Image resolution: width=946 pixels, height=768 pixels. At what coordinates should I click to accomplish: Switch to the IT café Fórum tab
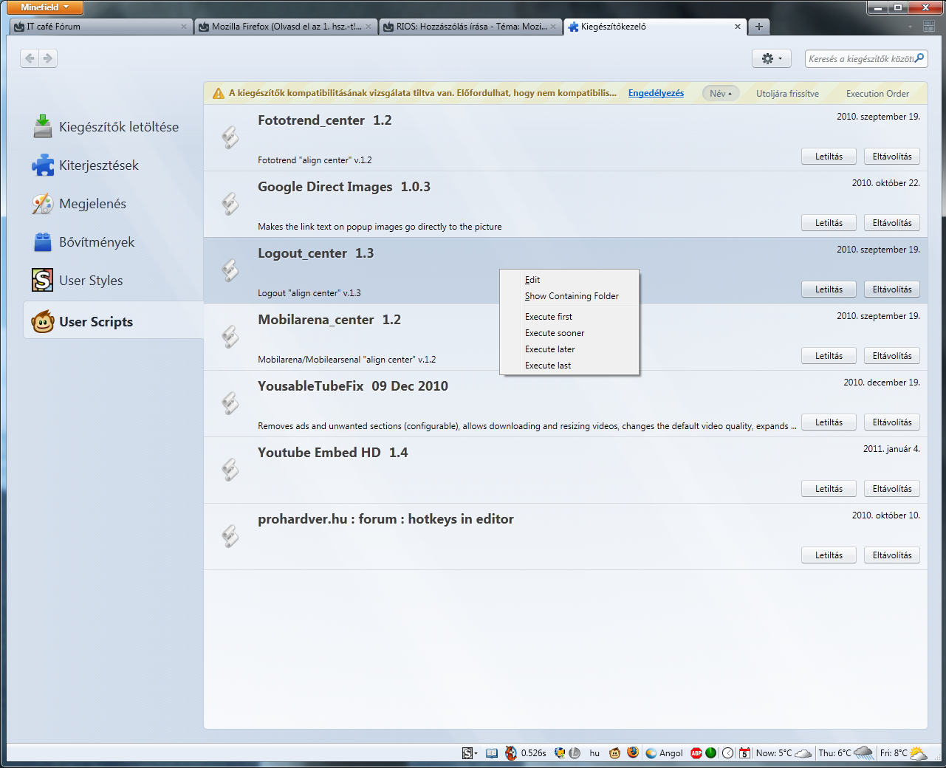101,27
